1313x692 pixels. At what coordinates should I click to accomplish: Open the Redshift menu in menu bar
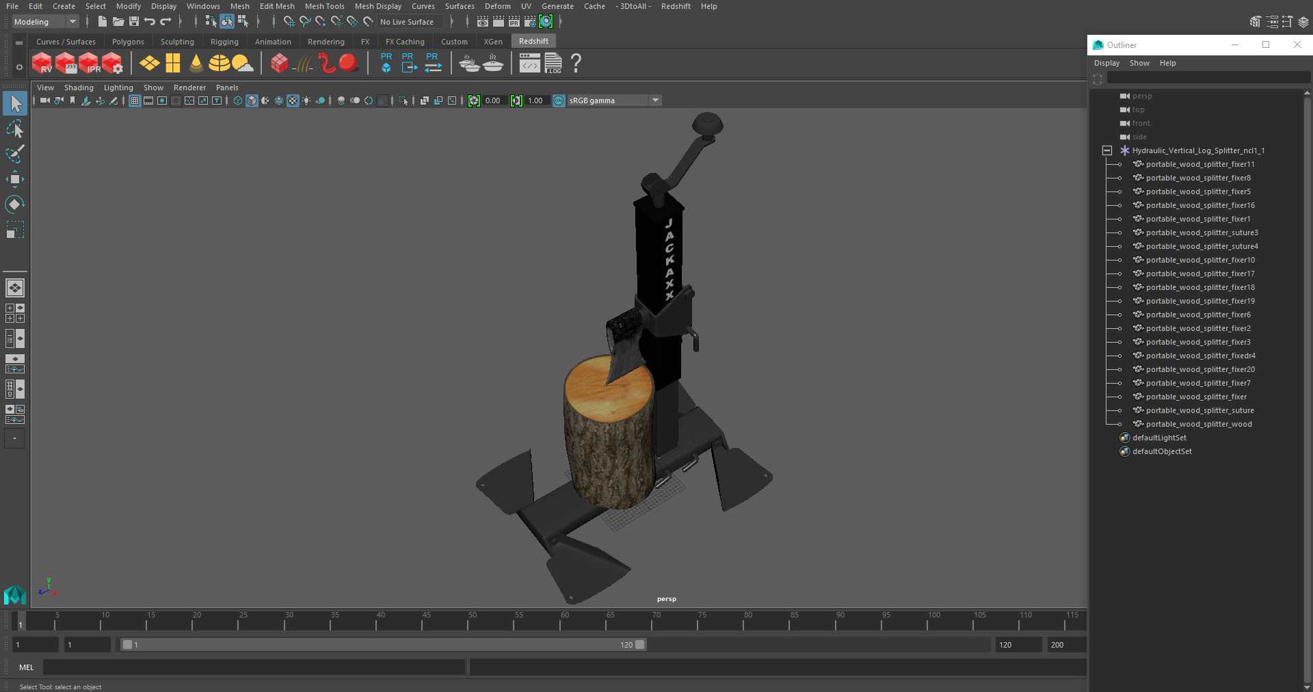[x=676, y=6]
